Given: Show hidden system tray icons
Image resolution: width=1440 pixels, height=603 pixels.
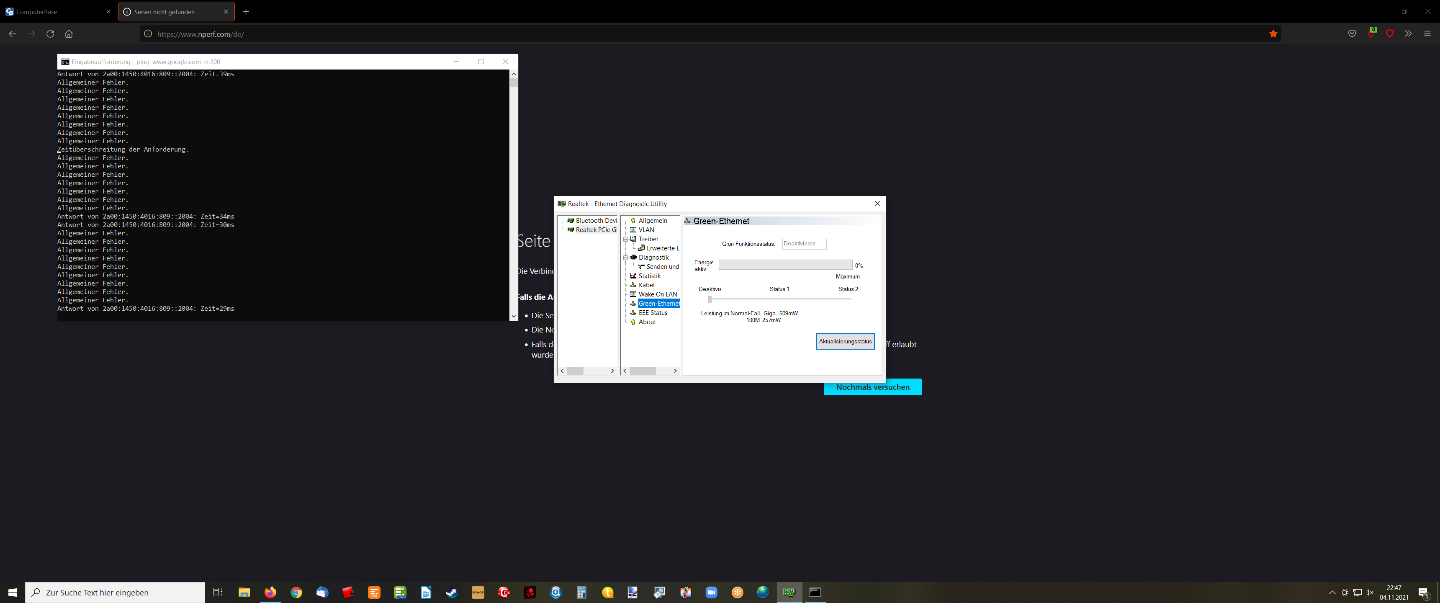Looking at the screenshot, I should (1332, 593).
